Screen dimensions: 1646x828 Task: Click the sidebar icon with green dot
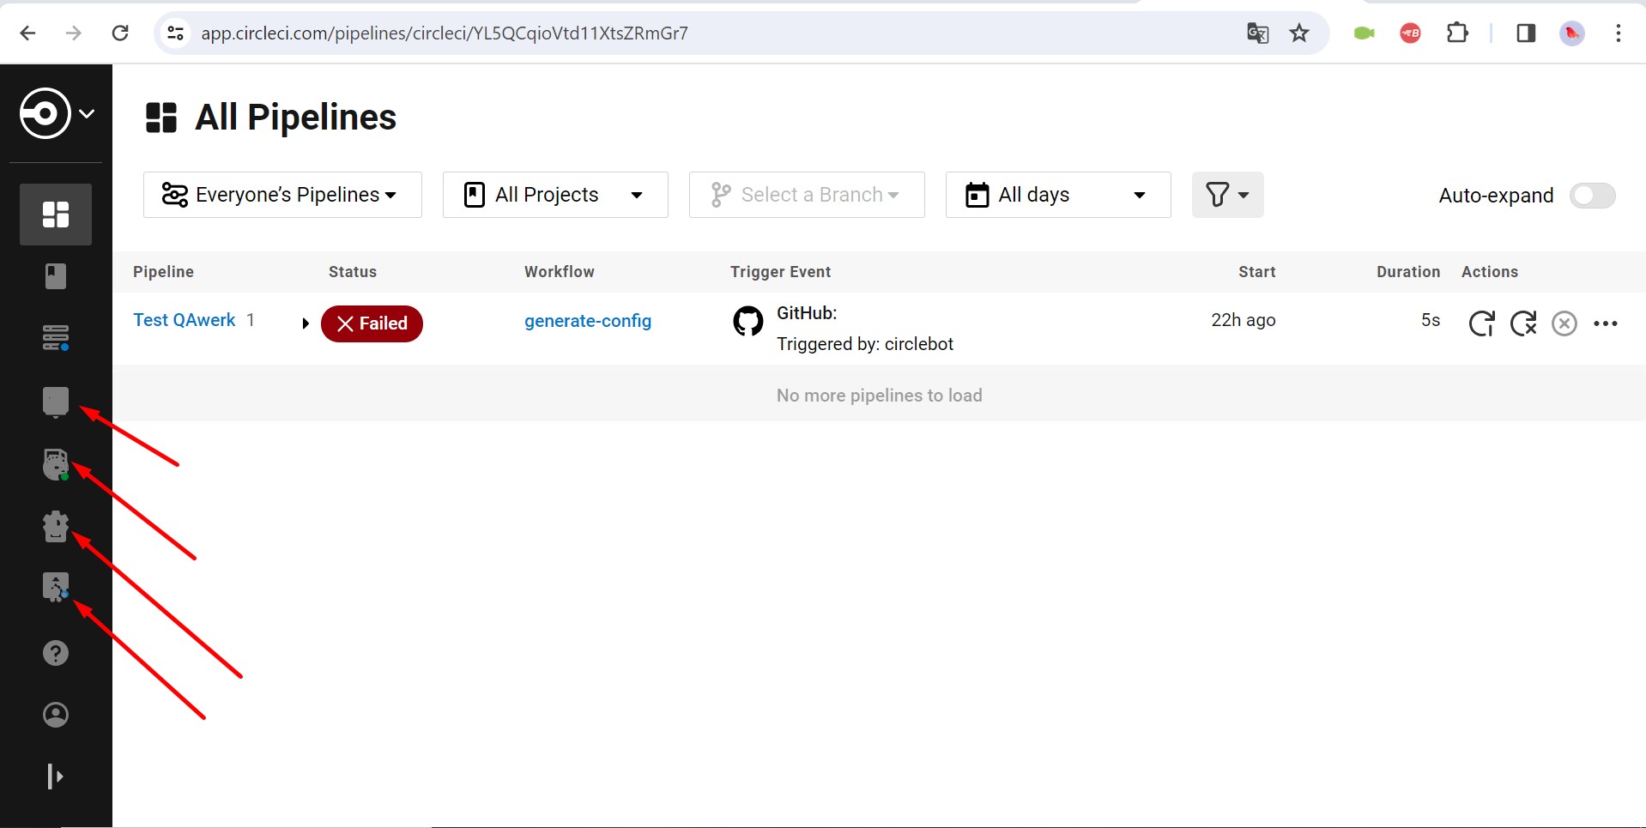(x=56, y=464)
